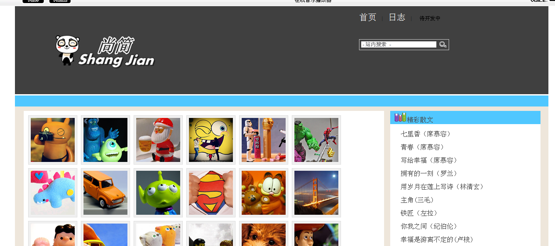Select the Santa Claus holding beer thumbnail

(x=158, y=140)
